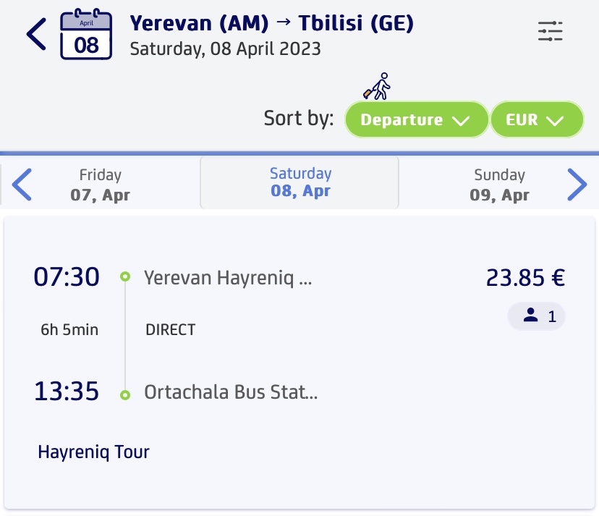Viewport: 599px width, 516px height.
Task: Expand the EUR currency dropdown
Action: point(537,119)
